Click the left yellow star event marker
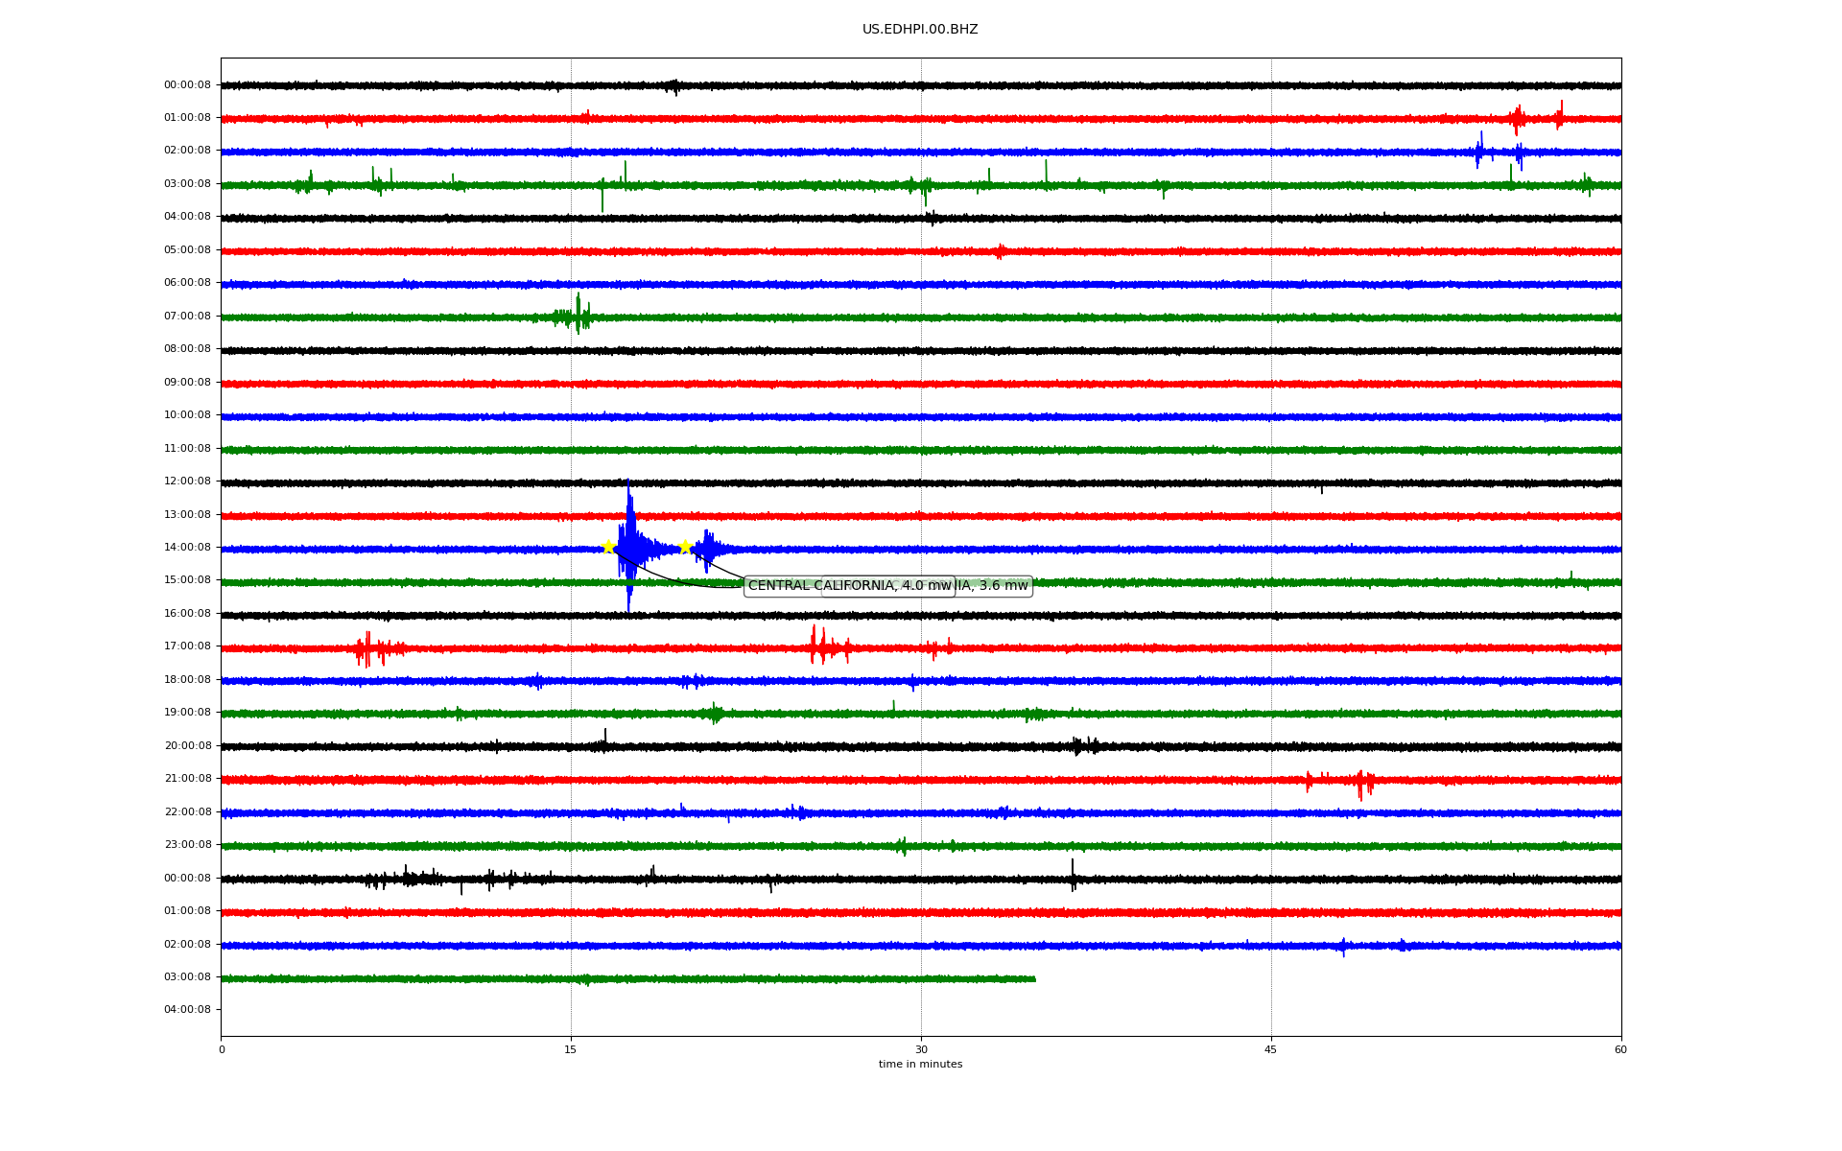The image size is (1842, 1151). pos(608,547)
